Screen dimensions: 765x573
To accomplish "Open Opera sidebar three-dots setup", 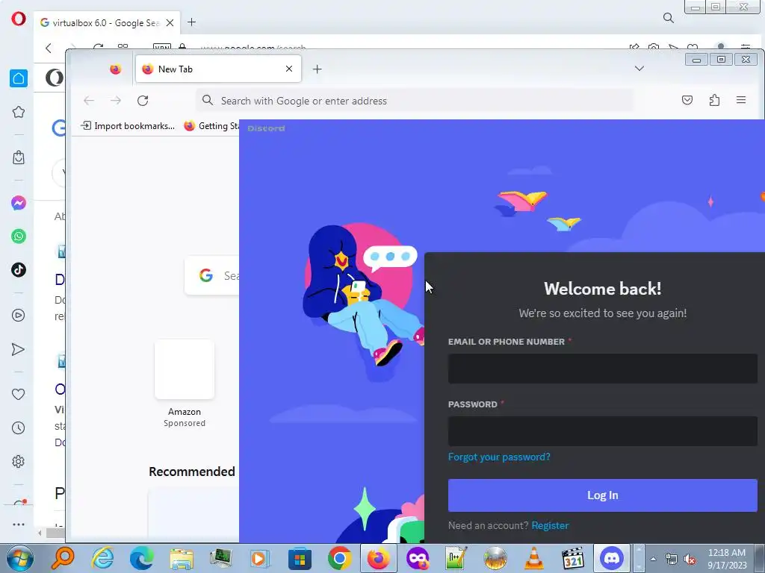I will (19, 525).
